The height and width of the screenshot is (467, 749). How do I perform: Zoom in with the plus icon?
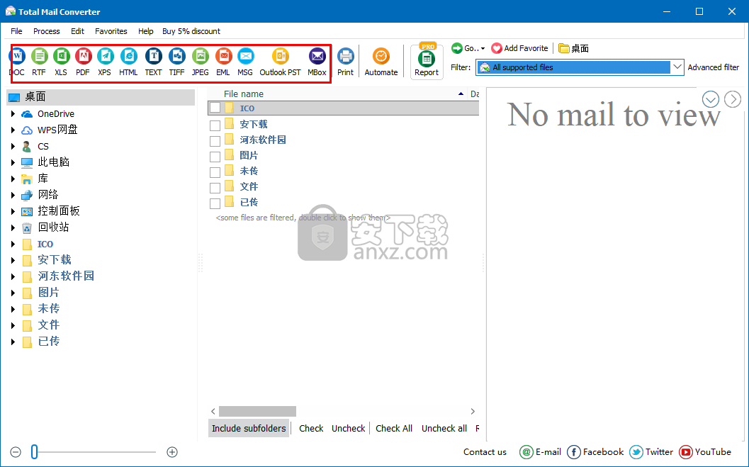pyautogui.click(x=172, y=451)
